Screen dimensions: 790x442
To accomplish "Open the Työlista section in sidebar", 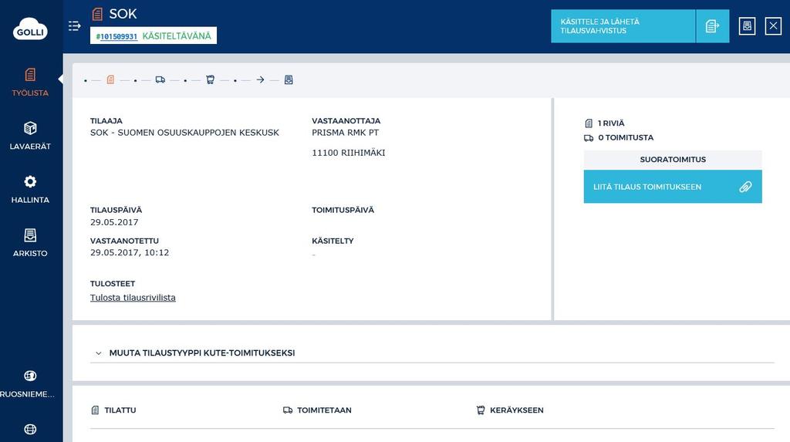I will point(30,82).
